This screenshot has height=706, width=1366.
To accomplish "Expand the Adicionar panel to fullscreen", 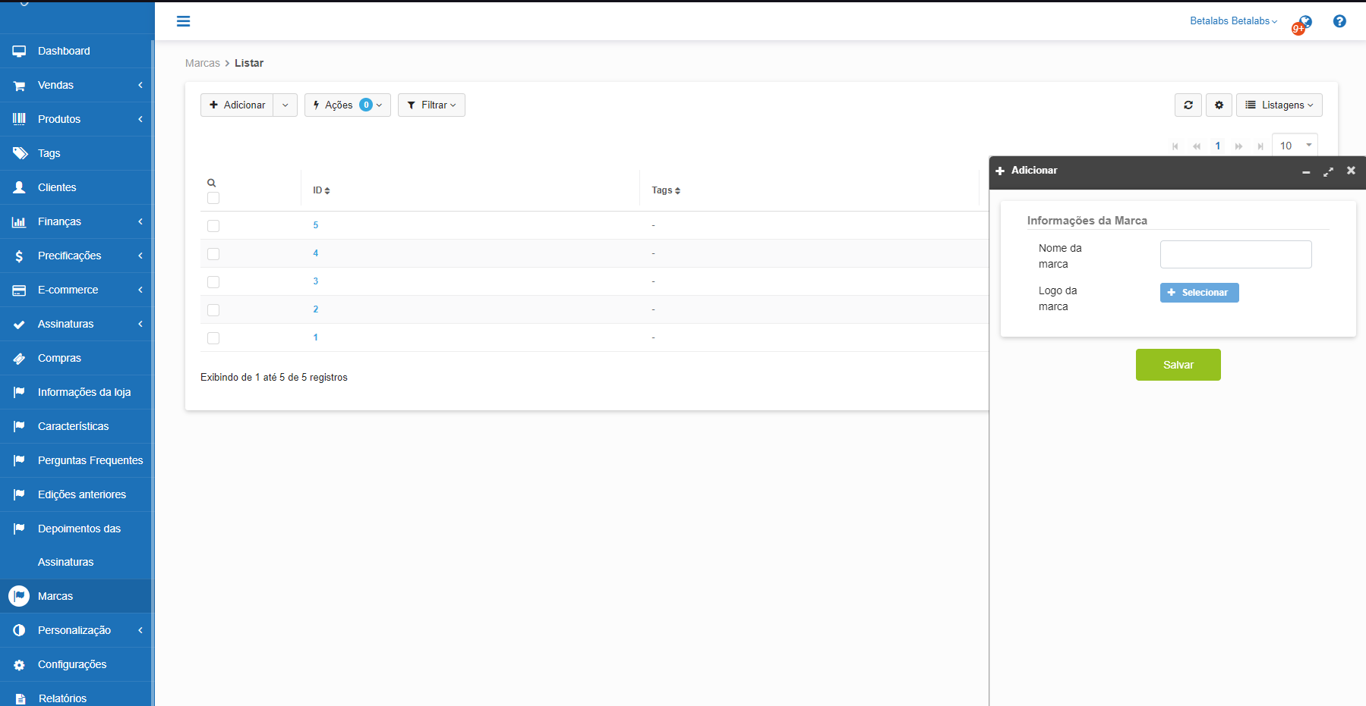I will point(1328,171).
